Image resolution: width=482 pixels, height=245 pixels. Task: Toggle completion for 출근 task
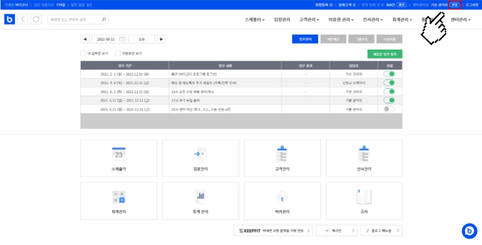click(x=389, y=74)
